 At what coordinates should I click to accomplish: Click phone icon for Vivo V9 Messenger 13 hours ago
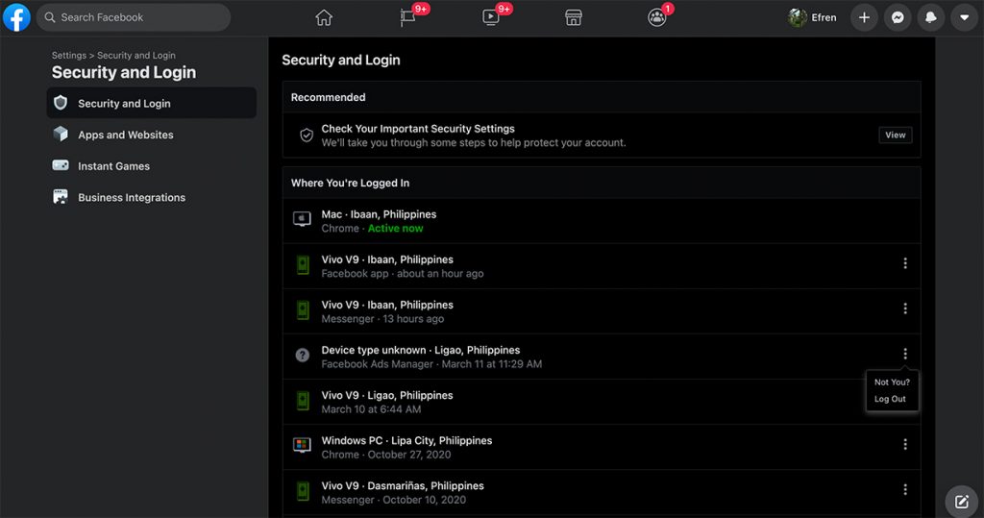[x=303, y=310]
